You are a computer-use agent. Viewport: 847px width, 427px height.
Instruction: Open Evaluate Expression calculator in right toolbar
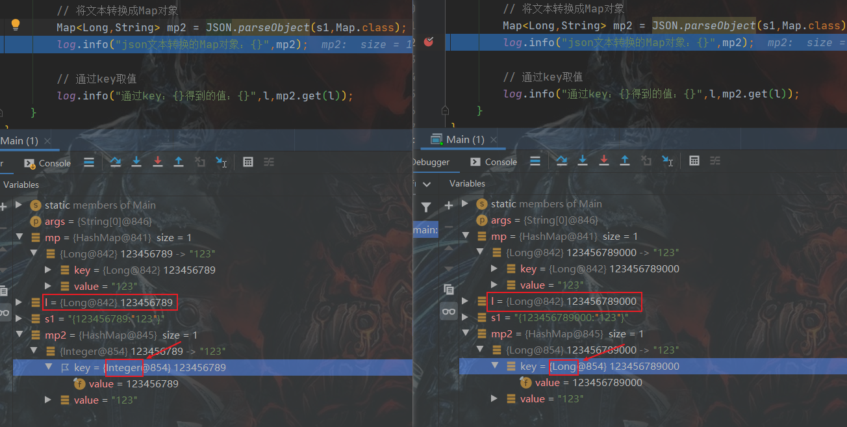[x=694, y=161]
